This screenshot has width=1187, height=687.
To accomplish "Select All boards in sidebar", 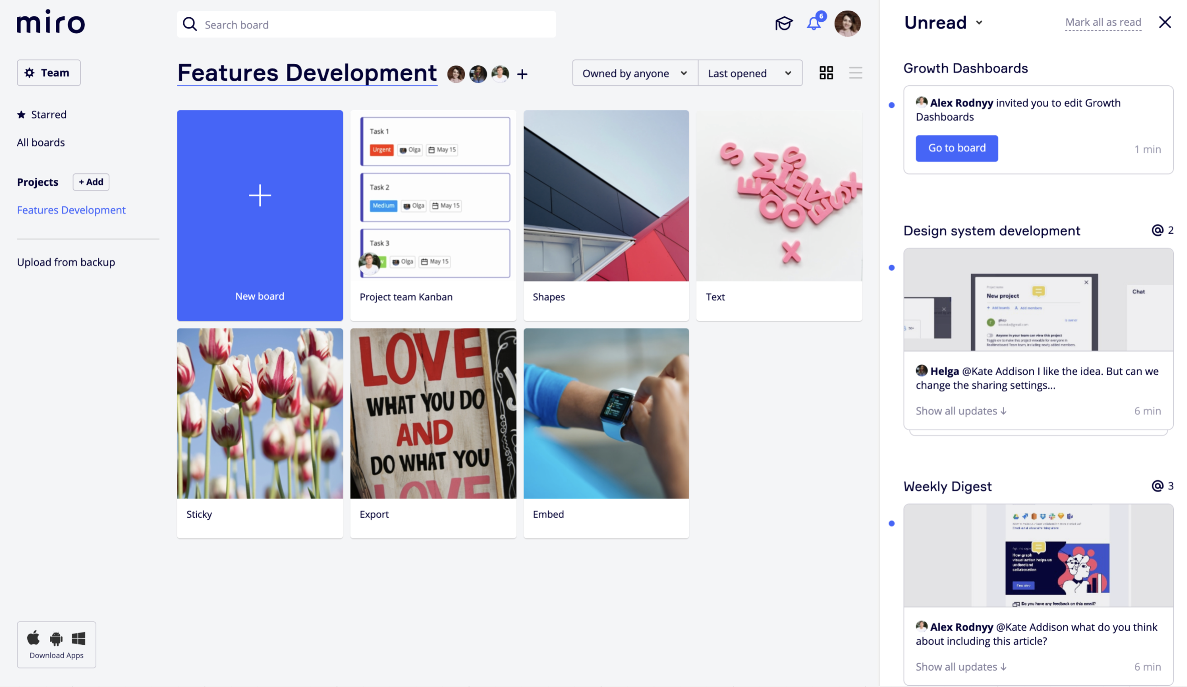I will [x=41, y=143].
